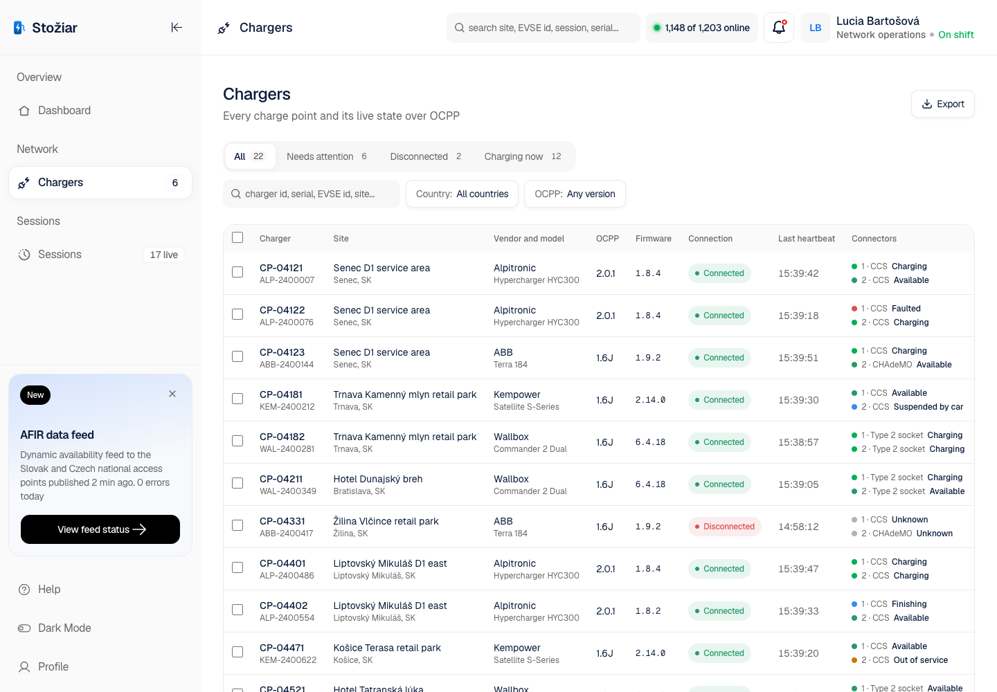Click the Help question mark icon
The height and width of the screenshot is (692, 997).
(24, 590)
